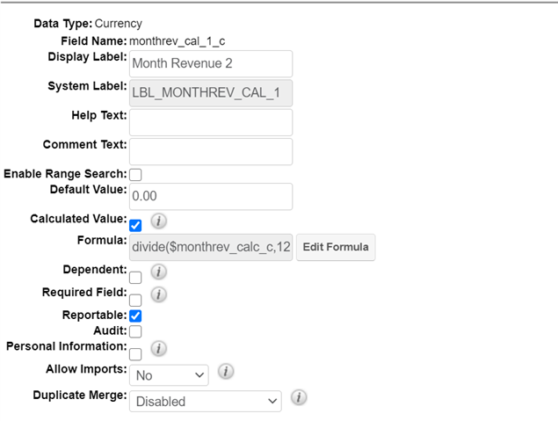Tick the Dependent checkbox
Viewport: 558px width, 421px height.
pos(135,278)
